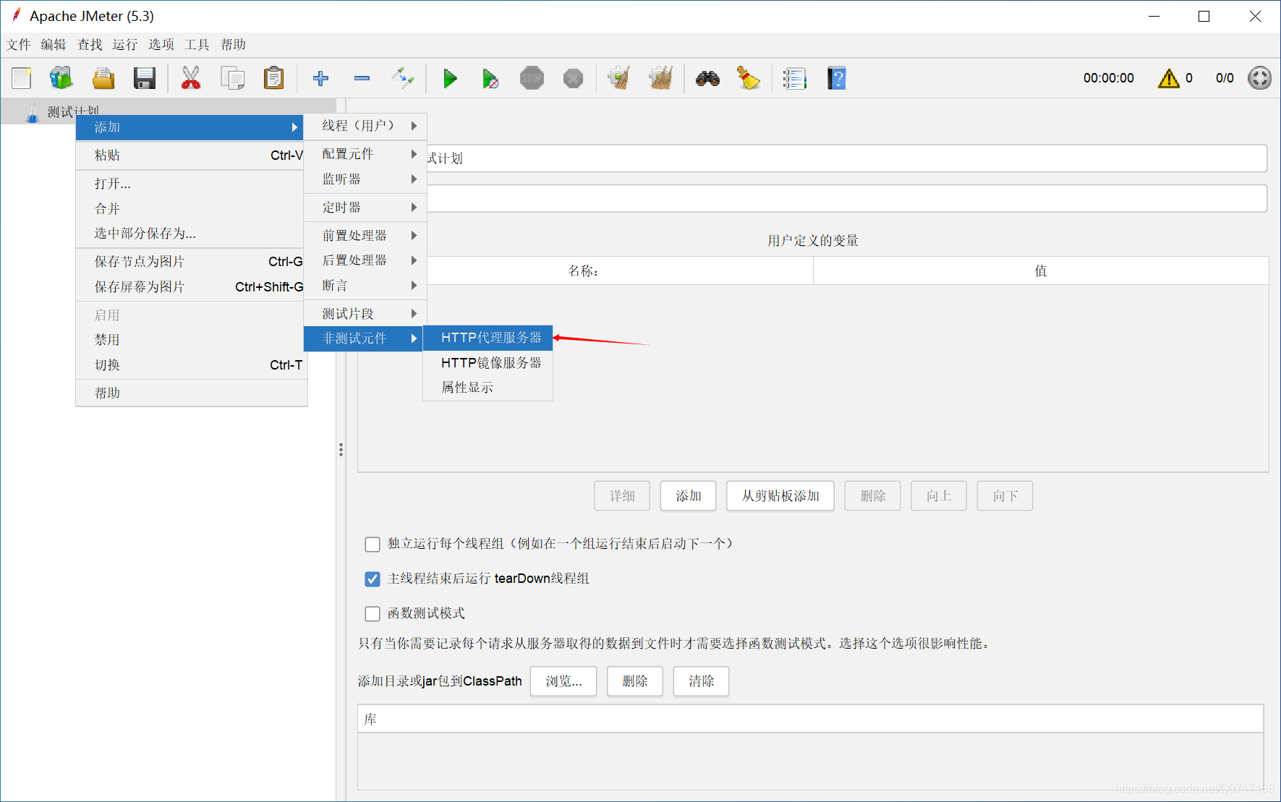The image size is (1281, 802).
Task: Expand 定时器 submenu
Action: click(x=365, y=208)
